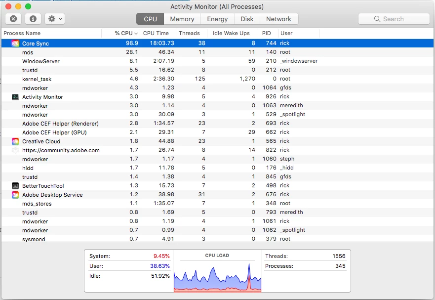435x300 pixels.
Task: Select the mds process row
Action: click(217, 52)
